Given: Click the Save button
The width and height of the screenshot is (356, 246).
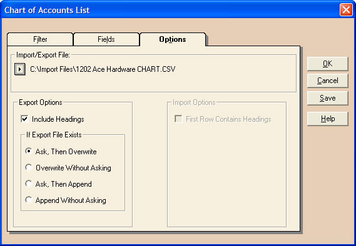Looking at the screenshot, I should tap(327, 98).
